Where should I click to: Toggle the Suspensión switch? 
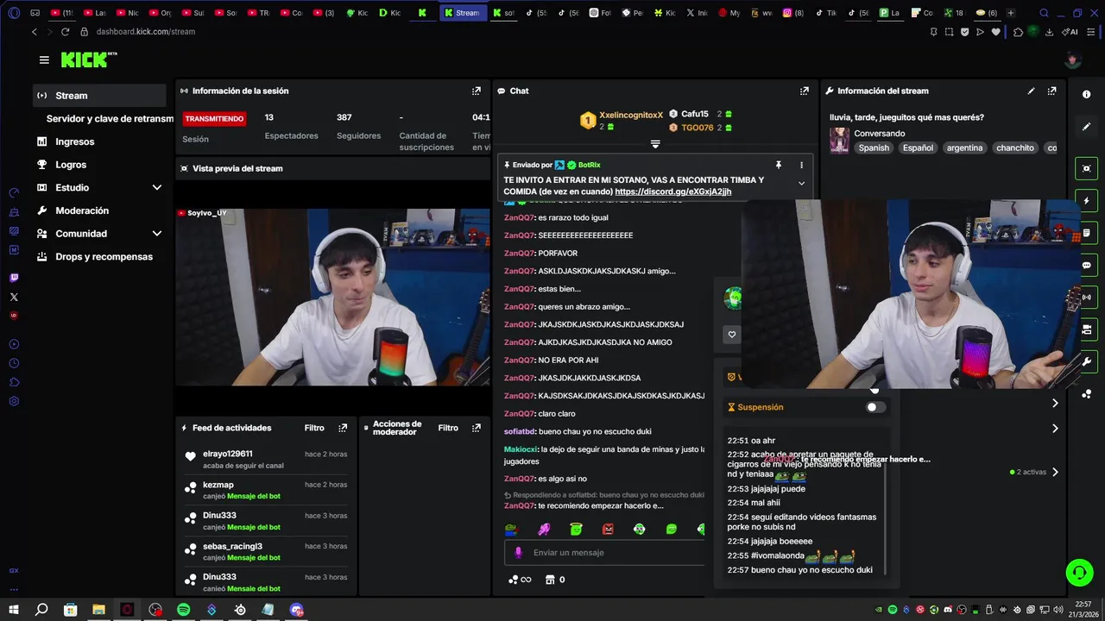(x=875, y=407)
